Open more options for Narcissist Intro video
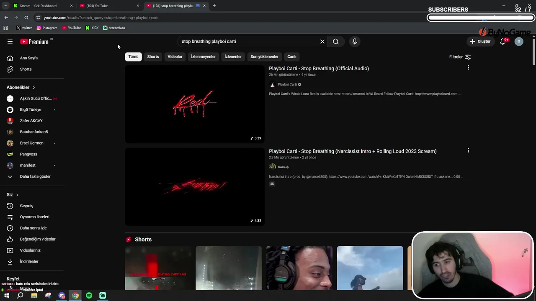536x301 pixels. (468, 150)
